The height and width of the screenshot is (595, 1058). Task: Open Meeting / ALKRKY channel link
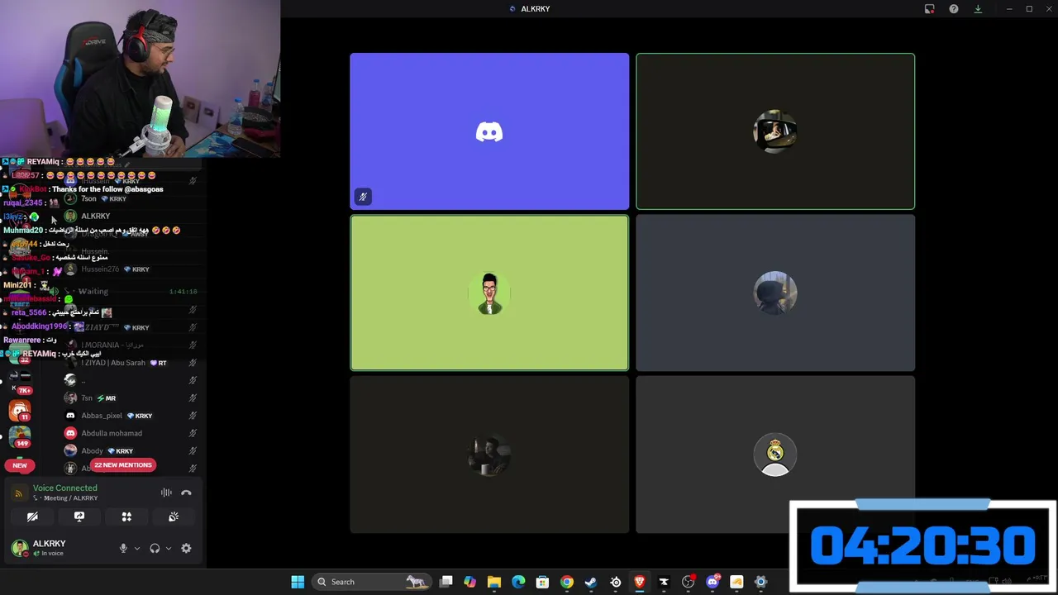(70, 498)
